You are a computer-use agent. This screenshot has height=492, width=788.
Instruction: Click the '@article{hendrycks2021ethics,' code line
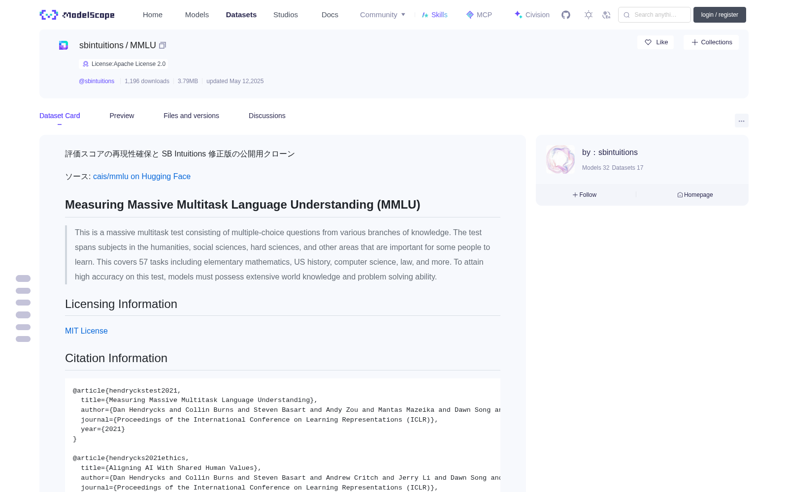(x=131, y=458)
